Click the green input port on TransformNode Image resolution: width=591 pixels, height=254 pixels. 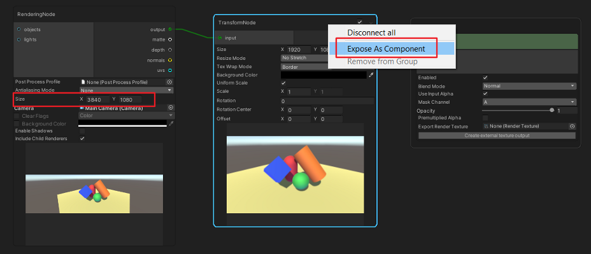click(x=220, y=38)
